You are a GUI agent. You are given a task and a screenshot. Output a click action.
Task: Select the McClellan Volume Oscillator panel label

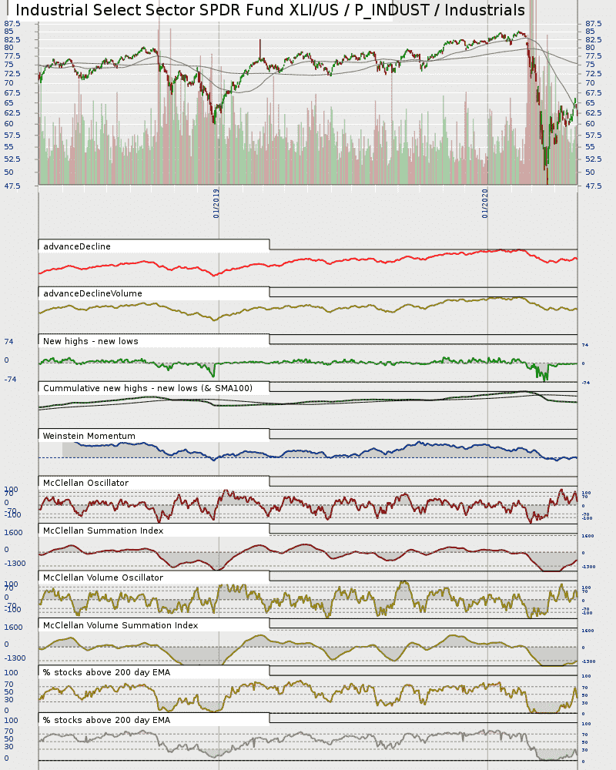(x=102, y=578)
